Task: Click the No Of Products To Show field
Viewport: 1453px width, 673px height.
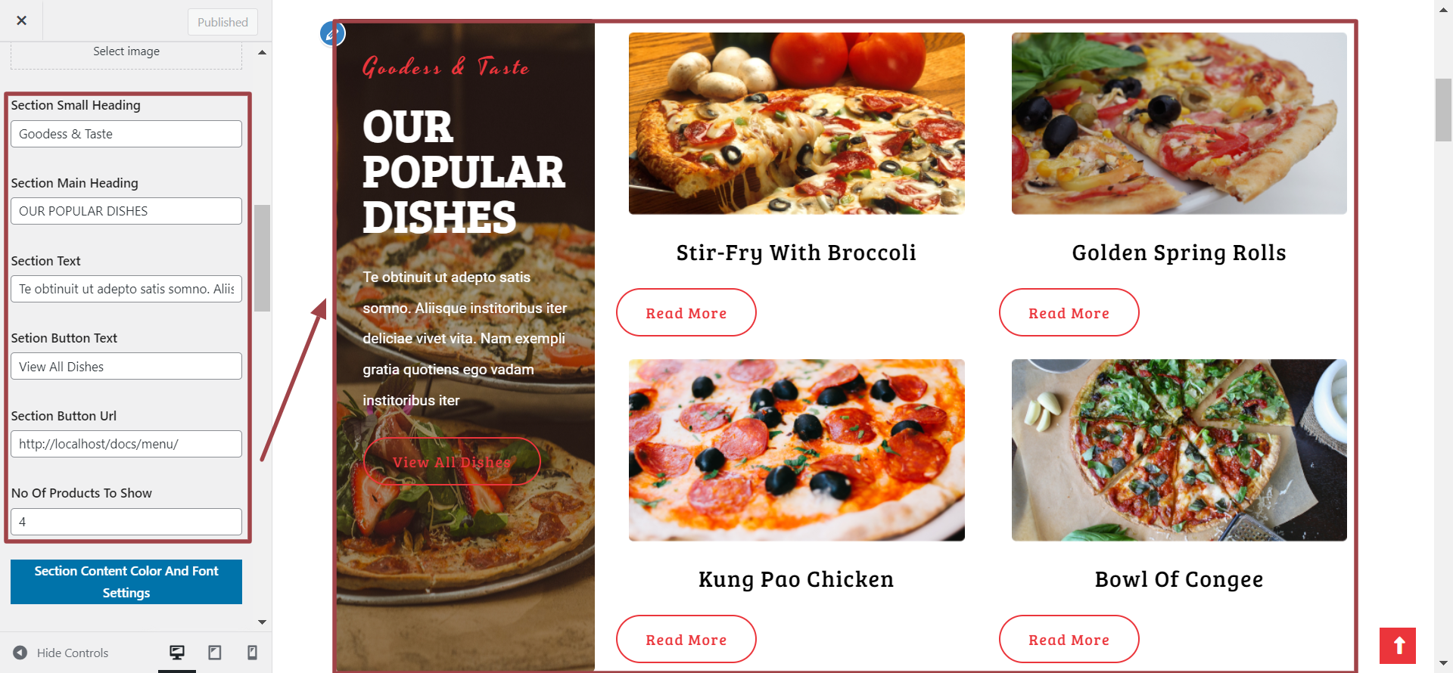Action: (x=126, y=522)
